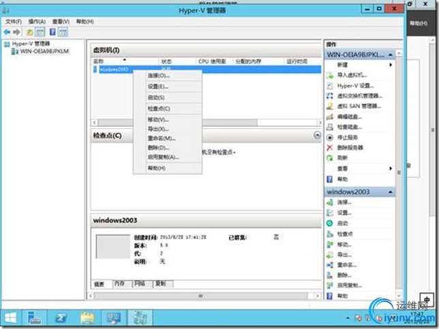439x329 pixels.
Task: Click 编辑磁盘 in the Actions pane
Action: click(349, 116)
